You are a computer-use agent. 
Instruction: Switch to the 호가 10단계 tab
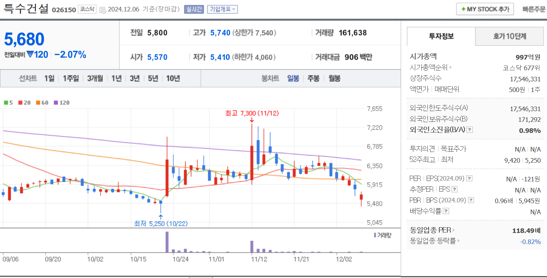(509, 36)
